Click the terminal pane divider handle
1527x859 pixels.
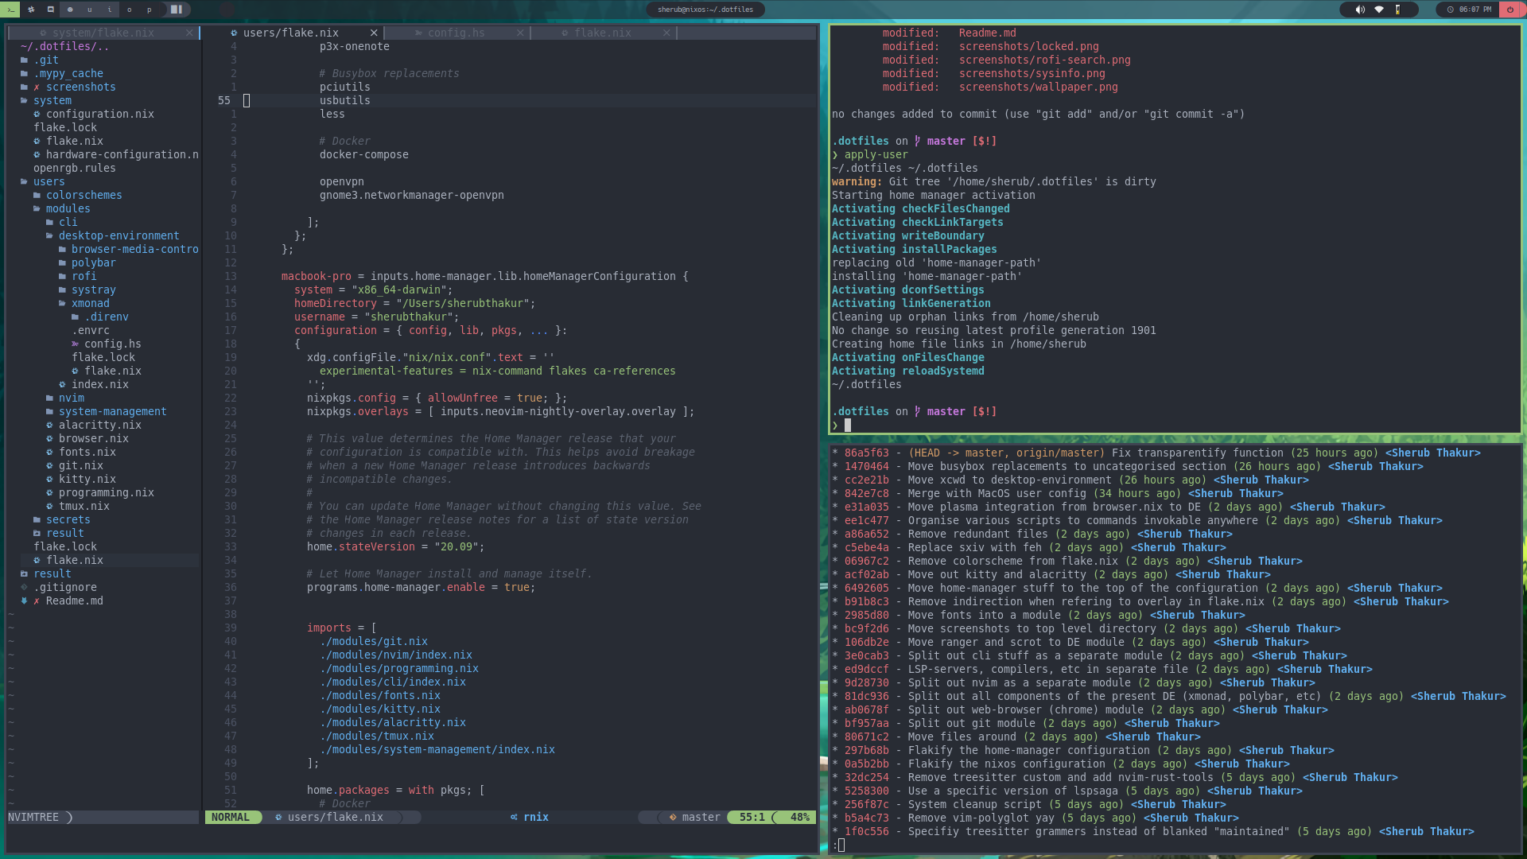coord(824,586)
